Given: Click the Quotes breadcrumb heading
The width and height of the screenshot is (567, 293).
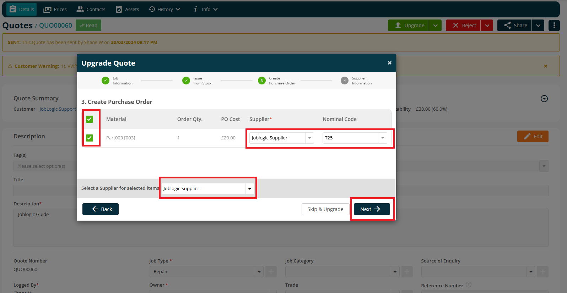Looking at the screenshot, I should (17, 26).
